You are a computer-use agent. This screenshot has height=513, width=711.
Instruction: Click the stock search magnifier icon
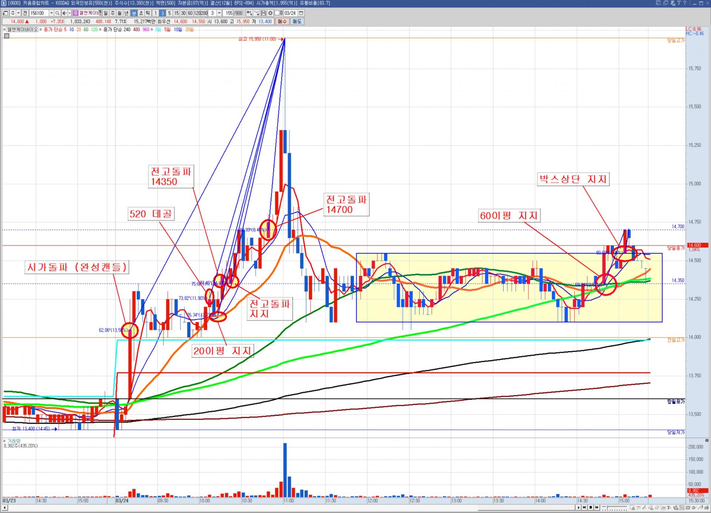pyautogui.click(x=57, y=13)
